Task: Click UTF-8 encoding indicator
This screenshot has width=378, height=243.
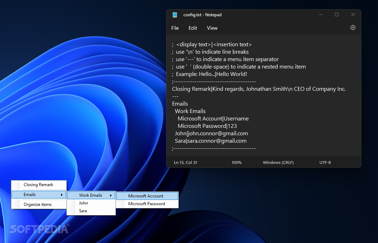Action: (x=325, y=162)
